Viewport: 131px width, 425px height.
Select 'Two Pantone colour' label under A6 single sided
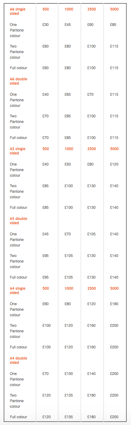point(17,52)
